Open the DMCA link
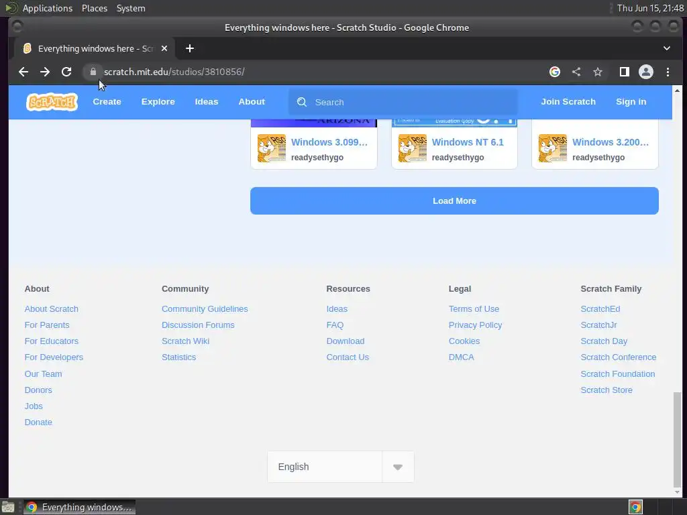687x515 pixels. point(461,357)
